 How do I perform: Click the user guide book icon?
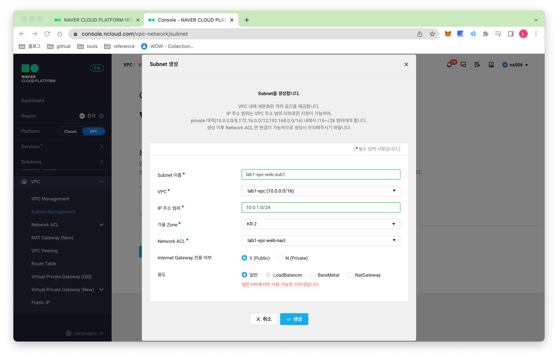pyautogui.click(x=491, y=65)
